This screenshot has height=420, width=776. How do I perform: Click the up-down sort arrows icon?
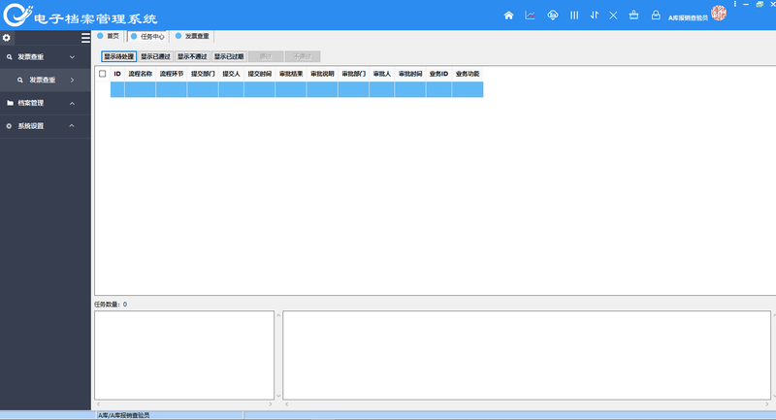point(595,16)
